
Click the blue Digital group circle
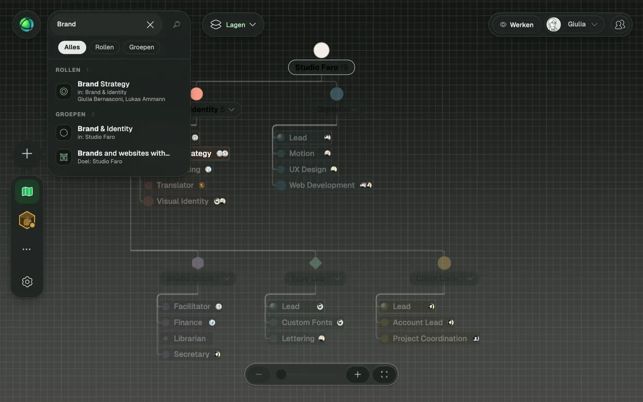coord(337,94)
